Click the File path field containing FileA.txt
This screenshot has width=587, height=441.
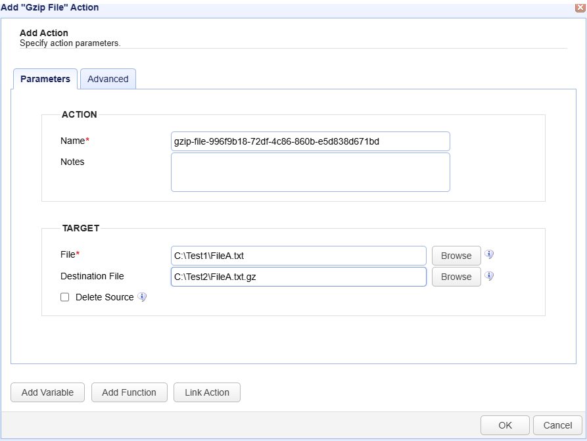coord(298,256)
